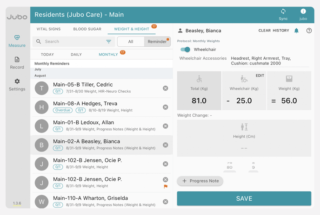This screenshot has height=215, width=320.
Task: Open resident Main-05-B Tiller, Cedric
Action: tap(101, 88)
